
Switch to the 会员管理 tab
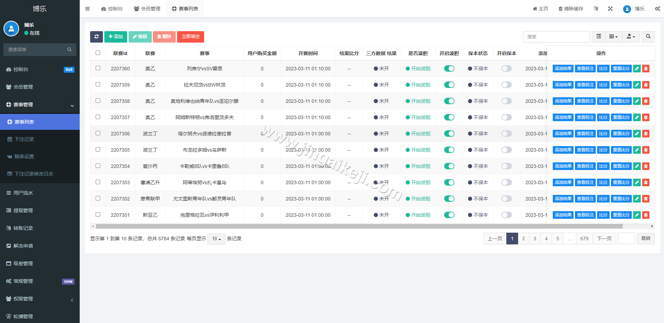coord(147,9)
